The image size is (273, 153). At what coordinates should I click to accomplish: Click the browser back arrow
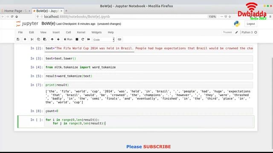3,17
